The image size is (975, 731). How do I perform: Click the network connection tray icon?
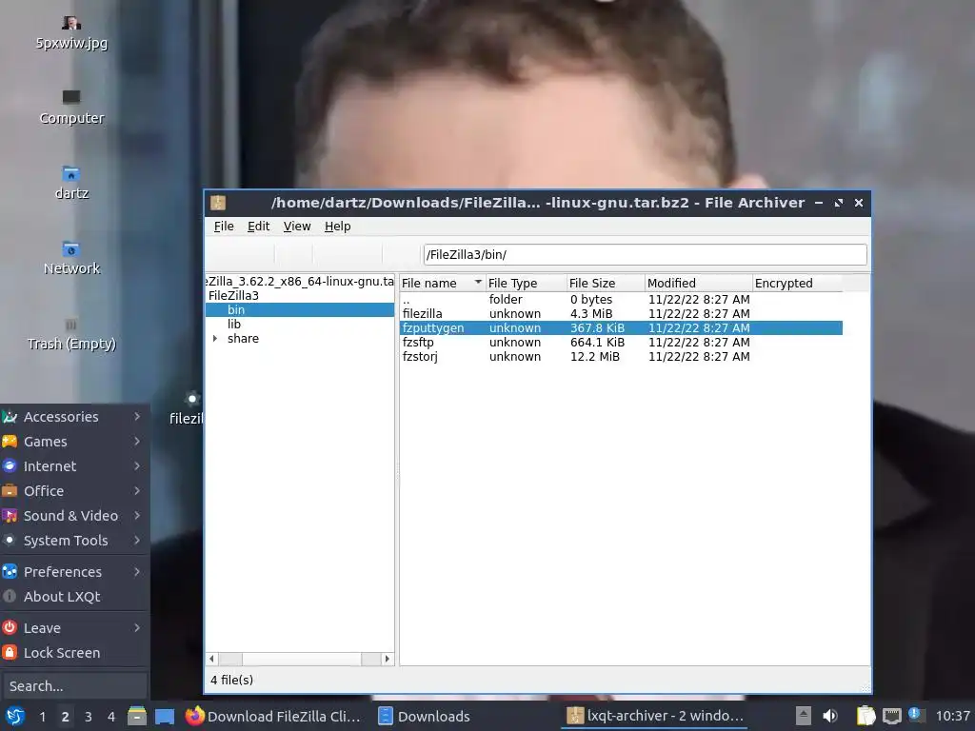(892, 716)
